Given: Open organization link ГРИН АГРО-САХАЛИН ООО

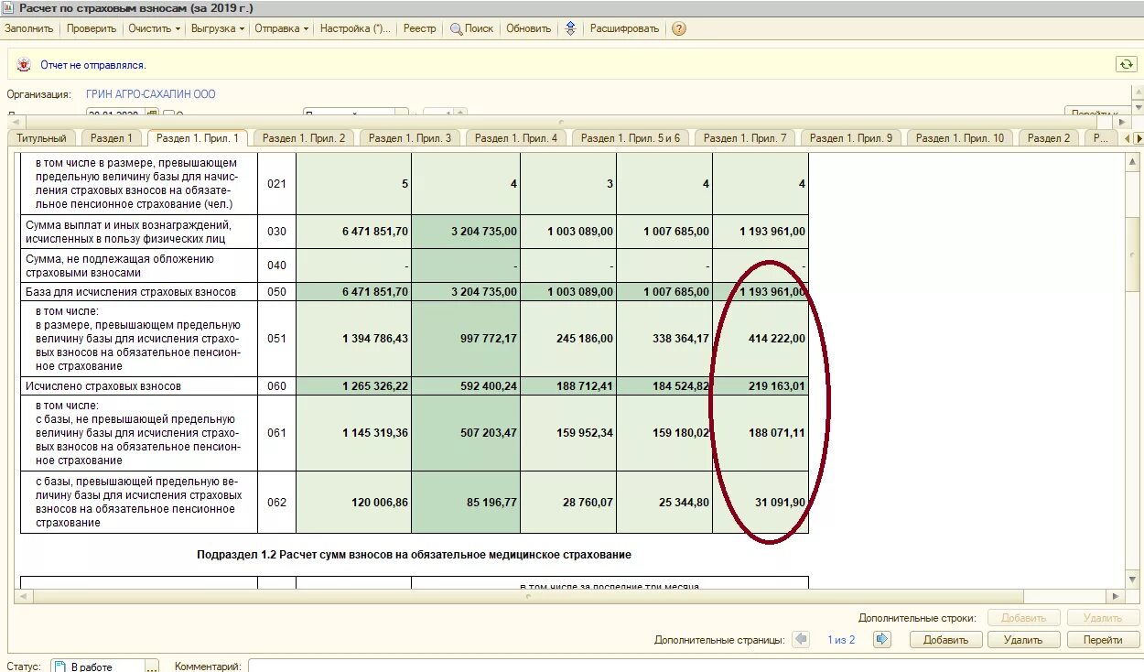Looking at the screenshot, I should [x=151, y=94].
